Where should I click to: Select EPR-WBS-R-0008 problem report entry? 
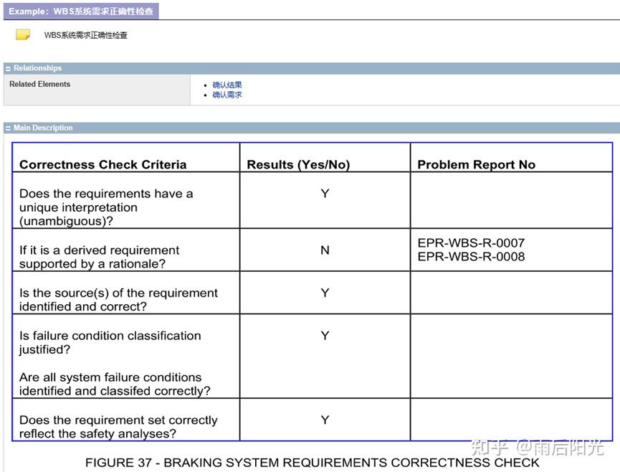pyautogui.click(x=471, y=256)
